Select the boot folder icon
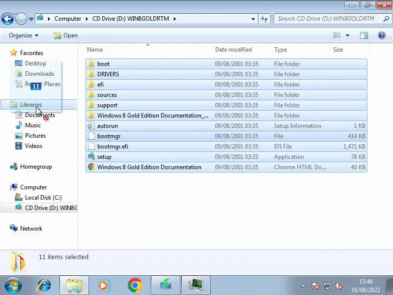Image resolution: width=393 pixels, height=295 pixels. pos(91,64)
